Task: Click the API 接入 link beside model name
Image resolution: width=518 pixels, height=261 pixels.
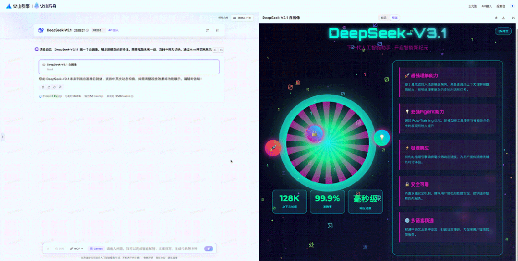Action: pos(113,30)
